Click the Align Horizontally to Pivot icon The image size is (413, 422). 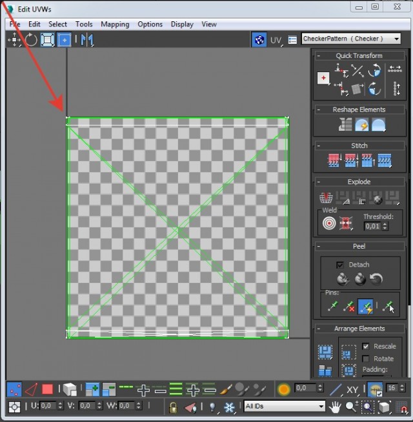(x=341, y=70)
